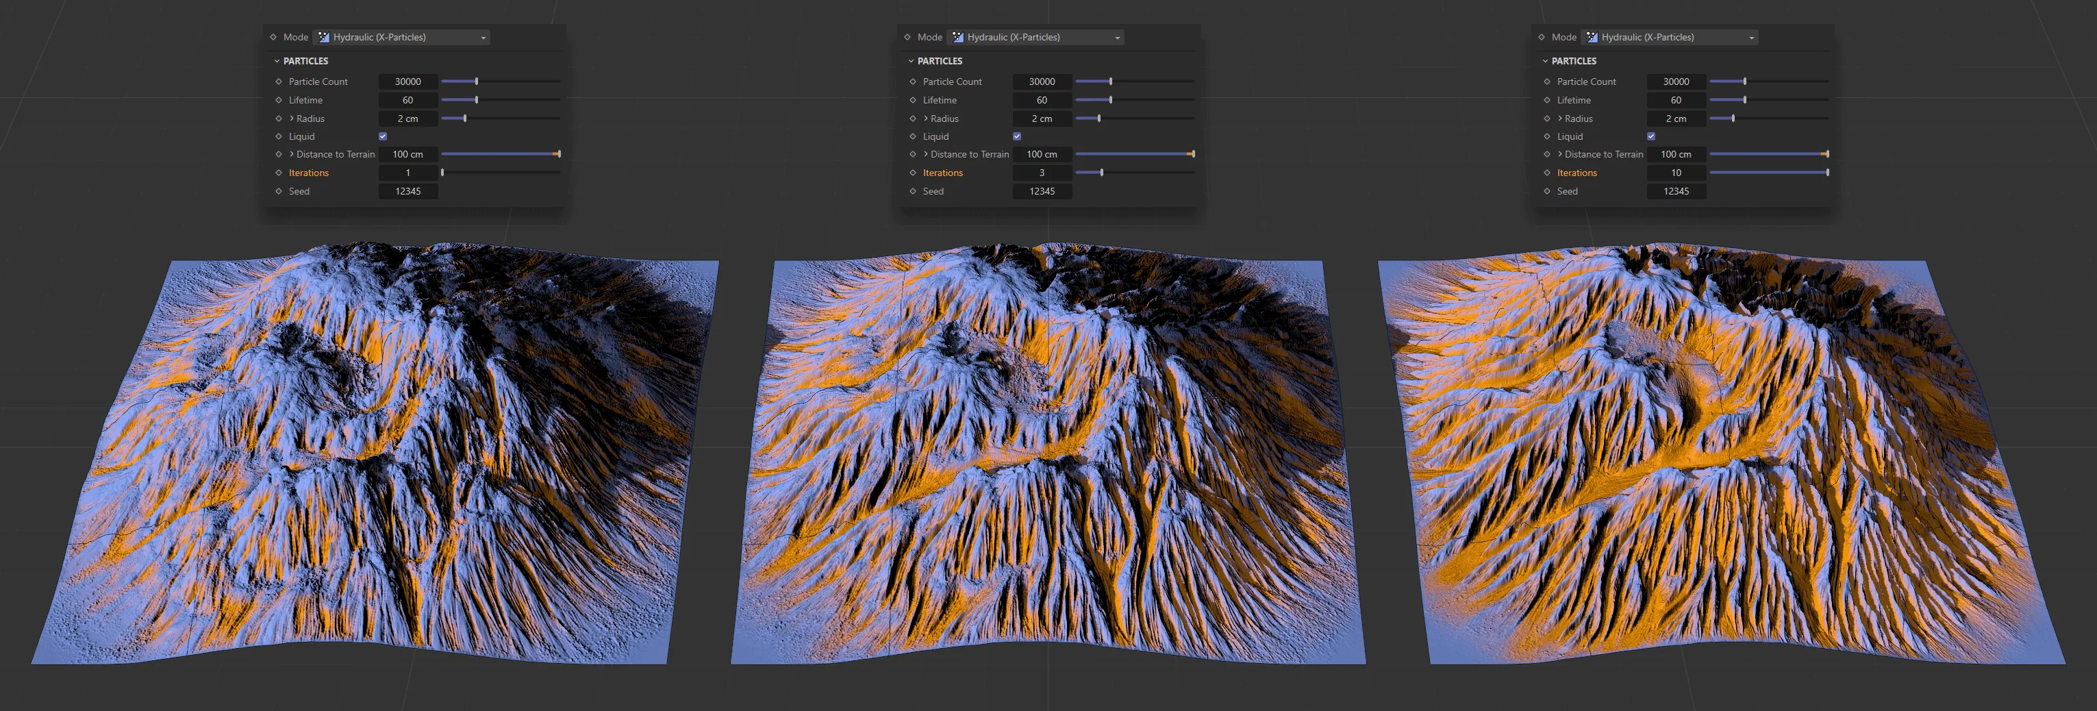Click the keyframe diamond beside Iterations in the right panel
The height and width of the screenshot is (711, 2097).
(x=1549, y=172)
